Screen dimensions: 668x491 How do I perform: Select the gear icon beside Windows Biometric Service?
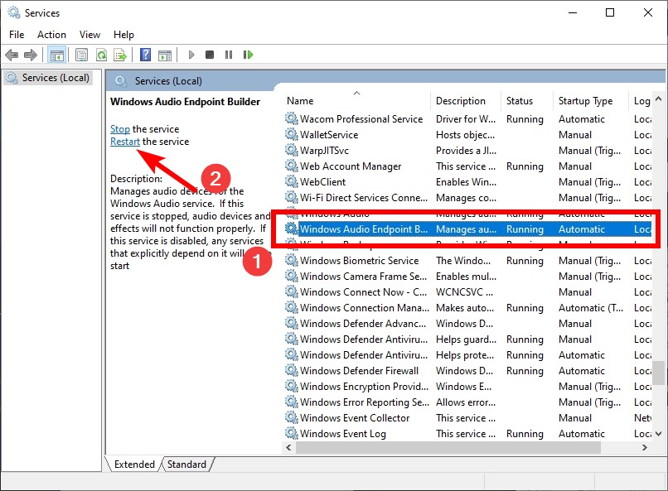(292, 260)
